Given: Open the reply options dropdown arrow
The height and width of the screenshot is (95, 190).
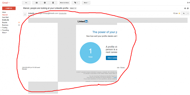Looking at the screenshot, I should (x=188, y=13).
